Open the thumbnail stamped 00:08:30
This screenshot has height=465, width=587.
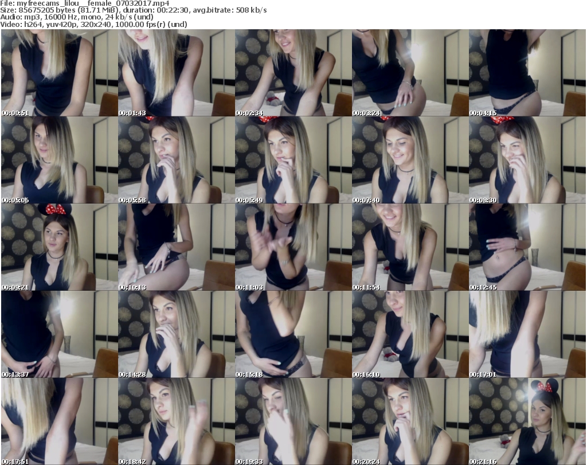click(527, 160)
